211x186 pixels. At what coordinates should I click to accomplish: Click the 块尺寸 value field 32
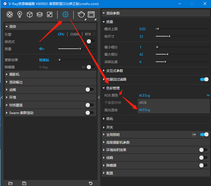(141, 36)
